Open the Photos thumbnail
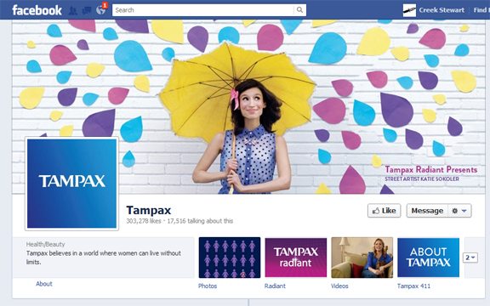Image resolution: width=490 pixels, height=306 pixels. [x=230, y=258]
